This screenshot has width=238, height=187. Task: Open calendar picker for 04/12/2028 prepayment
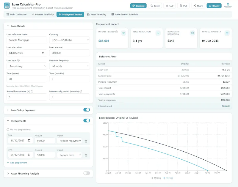(29, 155)
